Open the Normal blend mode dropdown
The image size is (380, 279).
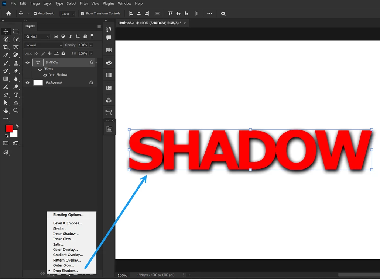tap(43, 45)
